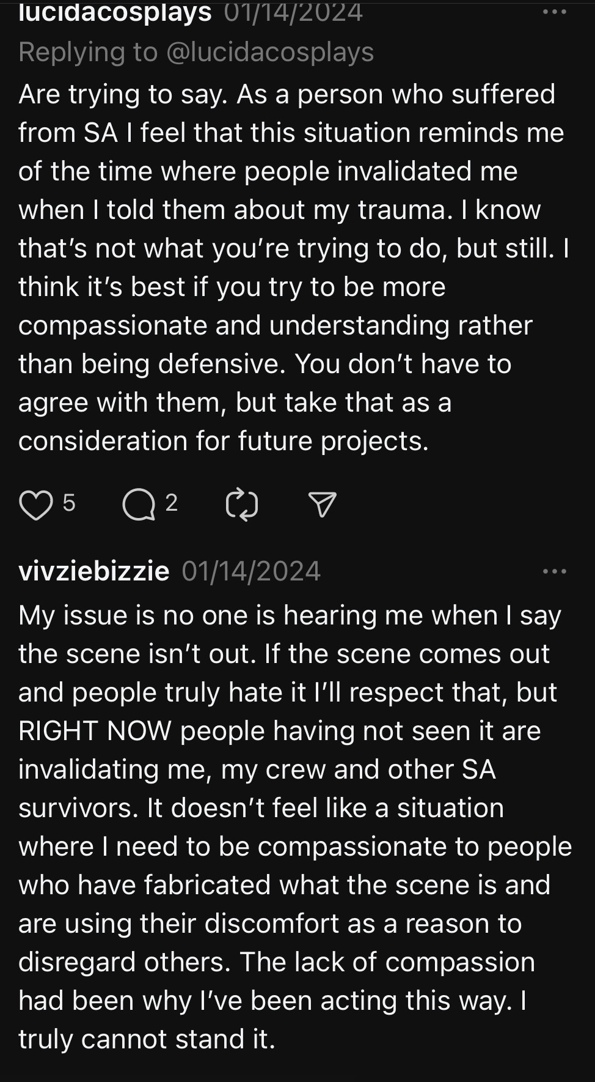The height and width of the screenshot is (1082, 595).
Task: Click the @lucidacosplays mention in Replying to
Action: tap(269, 52)
